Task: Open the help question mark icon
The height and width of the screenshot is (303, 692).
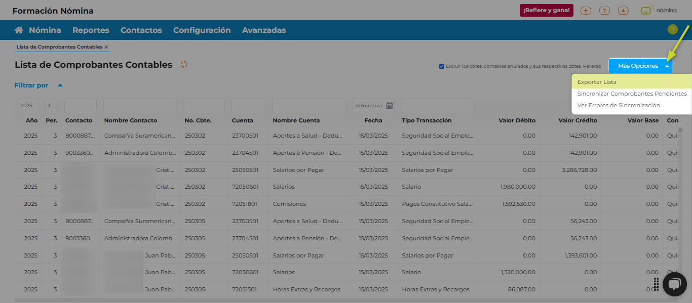Action: click(604, 11)
